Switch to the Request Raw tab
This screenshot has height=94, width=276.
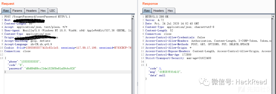click(6, 11)
